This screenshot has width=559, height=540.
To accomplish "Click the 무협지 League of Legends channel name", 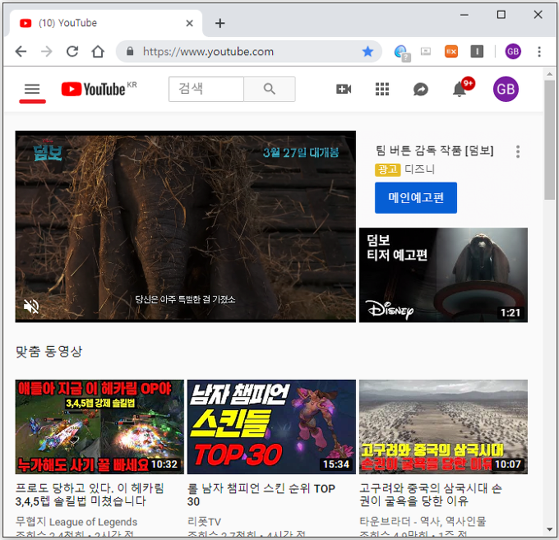I will coord(76,522).
